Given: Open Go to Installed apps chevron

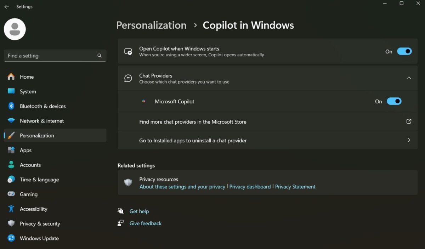Looking at the screenshot, I should 409,140.
